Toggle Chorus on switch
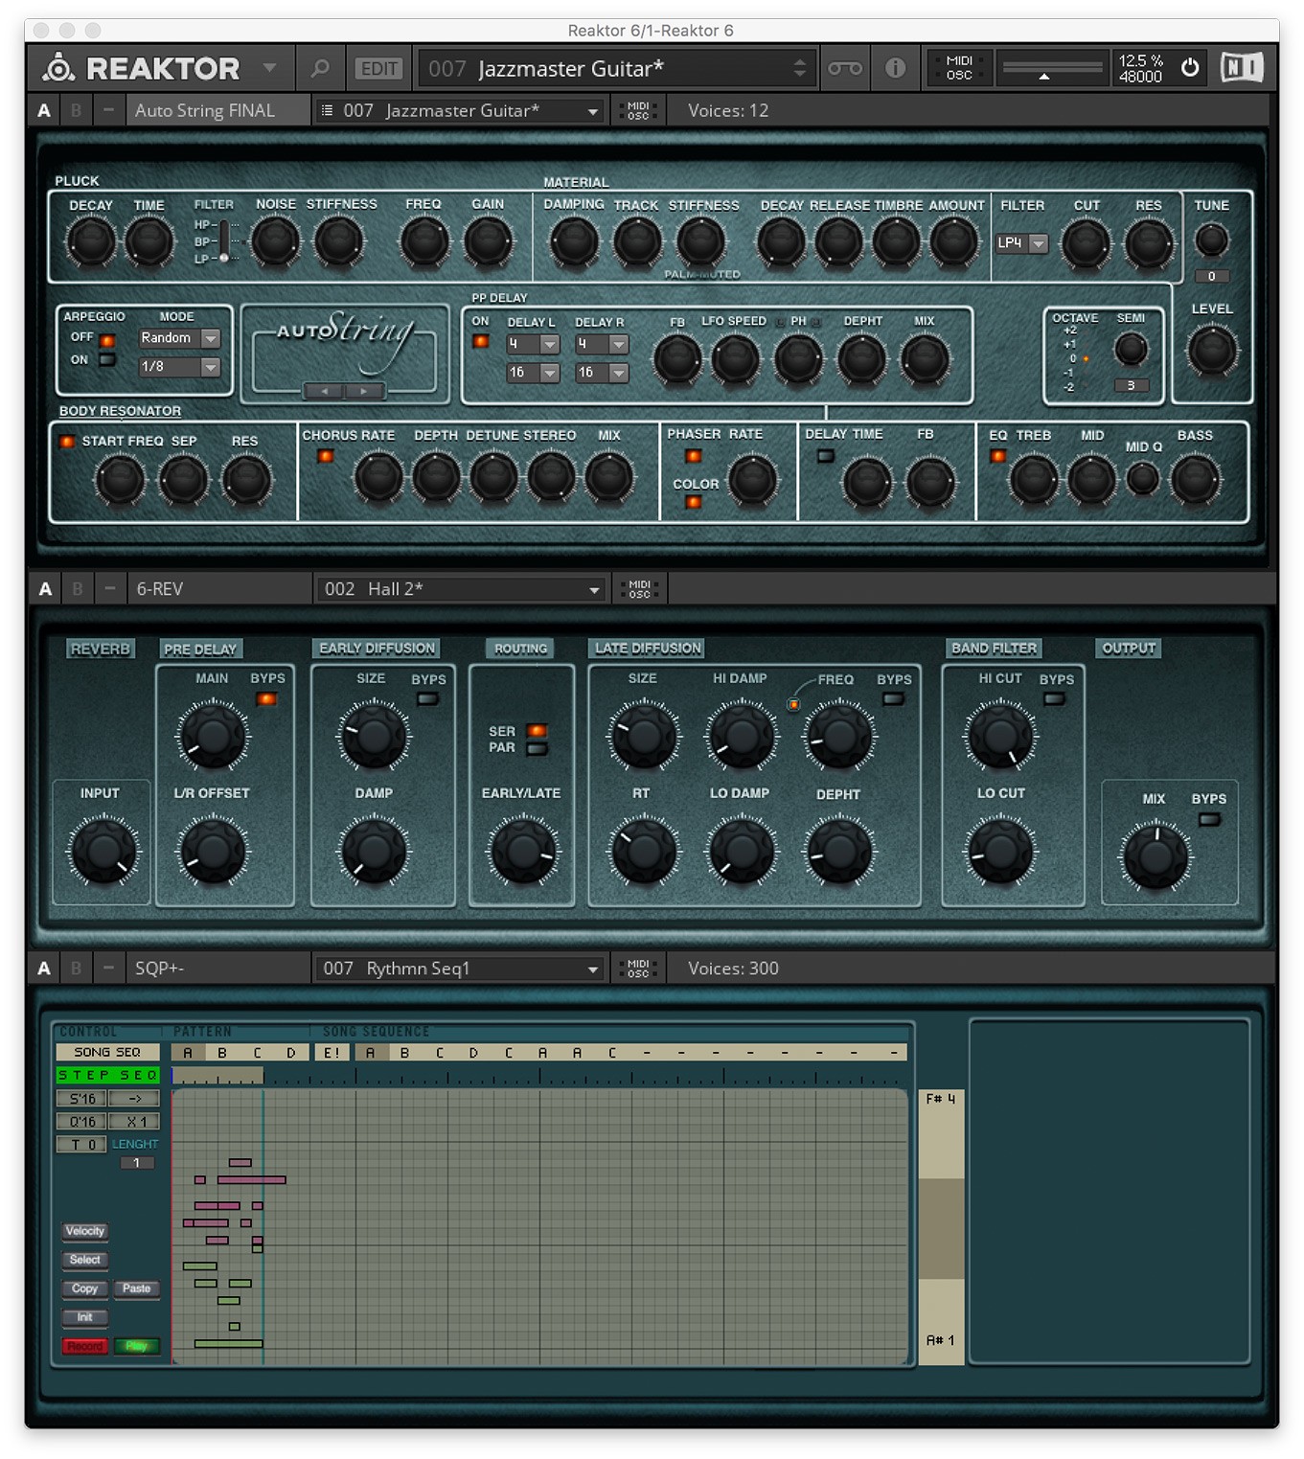The width and height of the screenshot is (1304, 1459). tap(325, 456)
